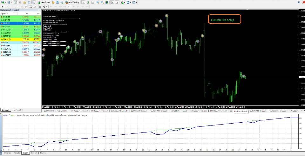Screen dimensions: 305x156
Task: Close the Market Watch panel
Action: 40,10
